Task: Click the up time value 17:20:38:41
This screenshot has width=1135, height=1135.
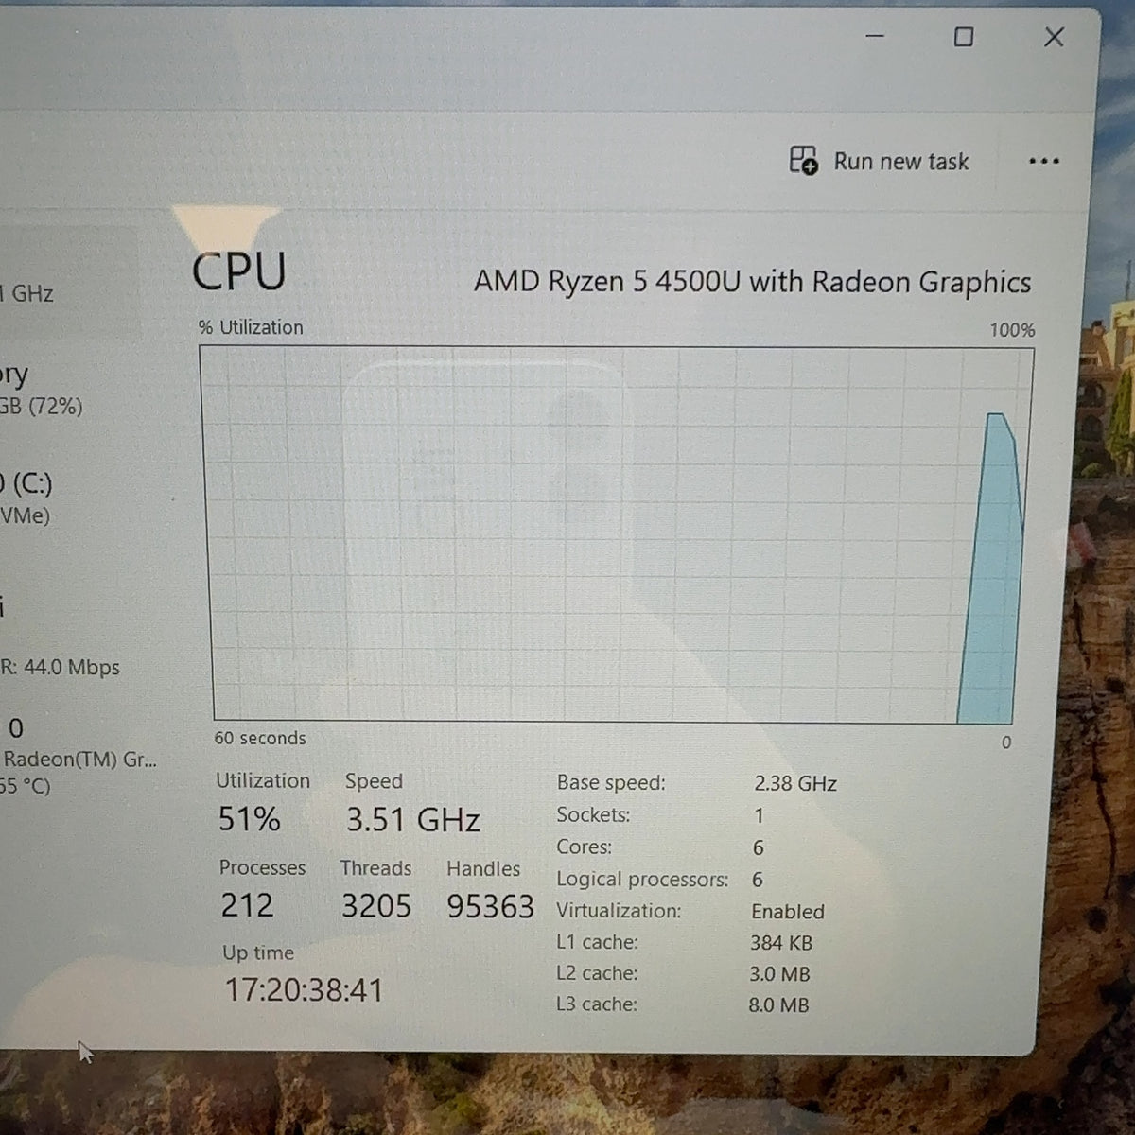Action: 305,990
